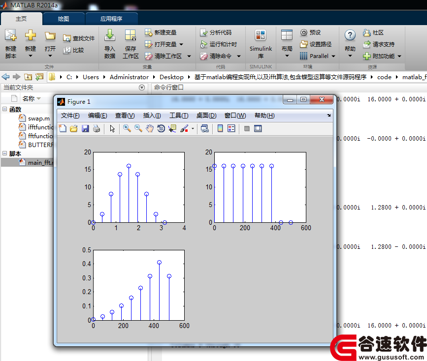This screenshot has width=427, height=361.
Task: Click the Open (打开) folder icon
Action: 50,35
